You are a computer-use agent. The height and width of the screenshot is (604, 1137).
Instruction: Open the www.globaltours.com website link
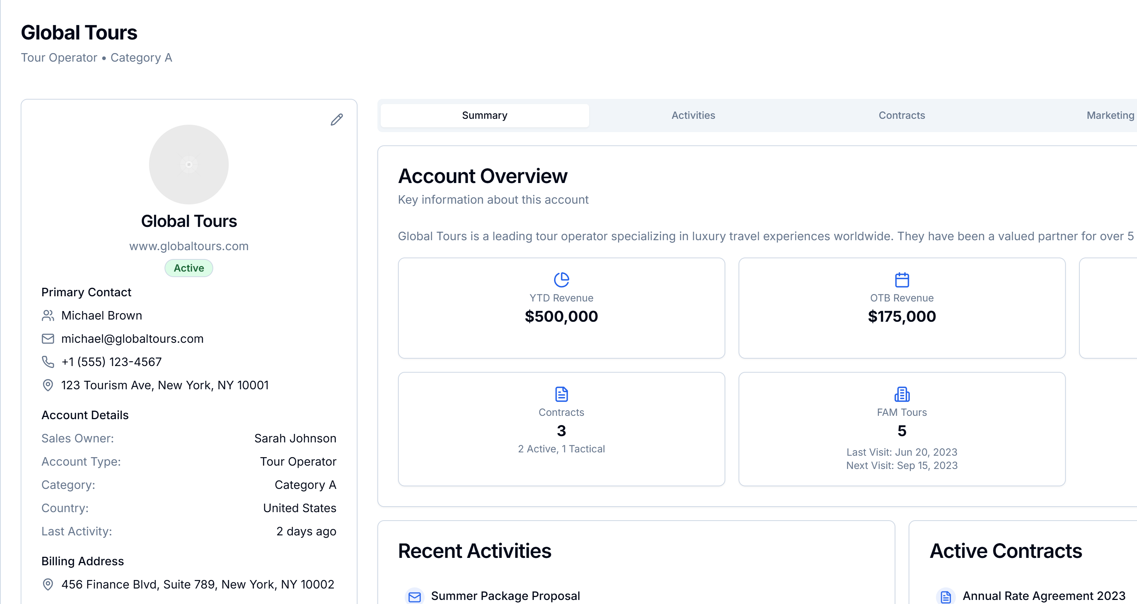189,246
